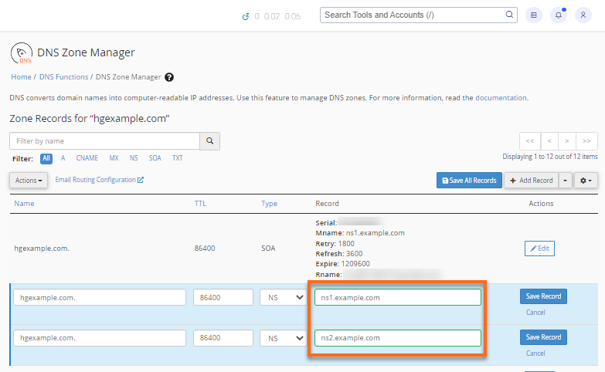Open the documentation link

[501, 97]
